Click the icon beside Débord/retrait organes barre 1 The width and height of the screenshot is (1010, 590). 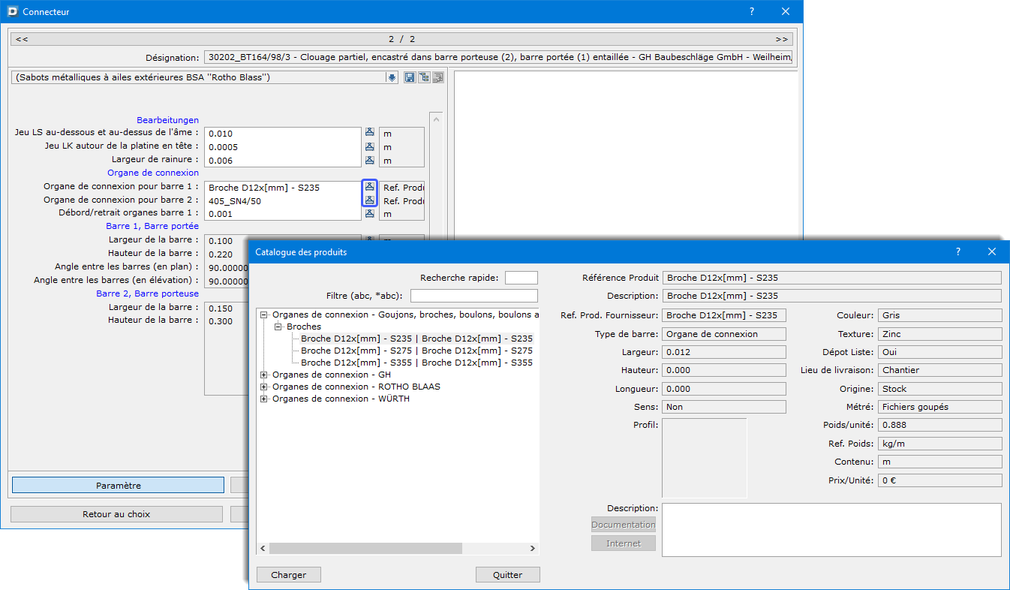pyautogui.click(x=369, y=214)
